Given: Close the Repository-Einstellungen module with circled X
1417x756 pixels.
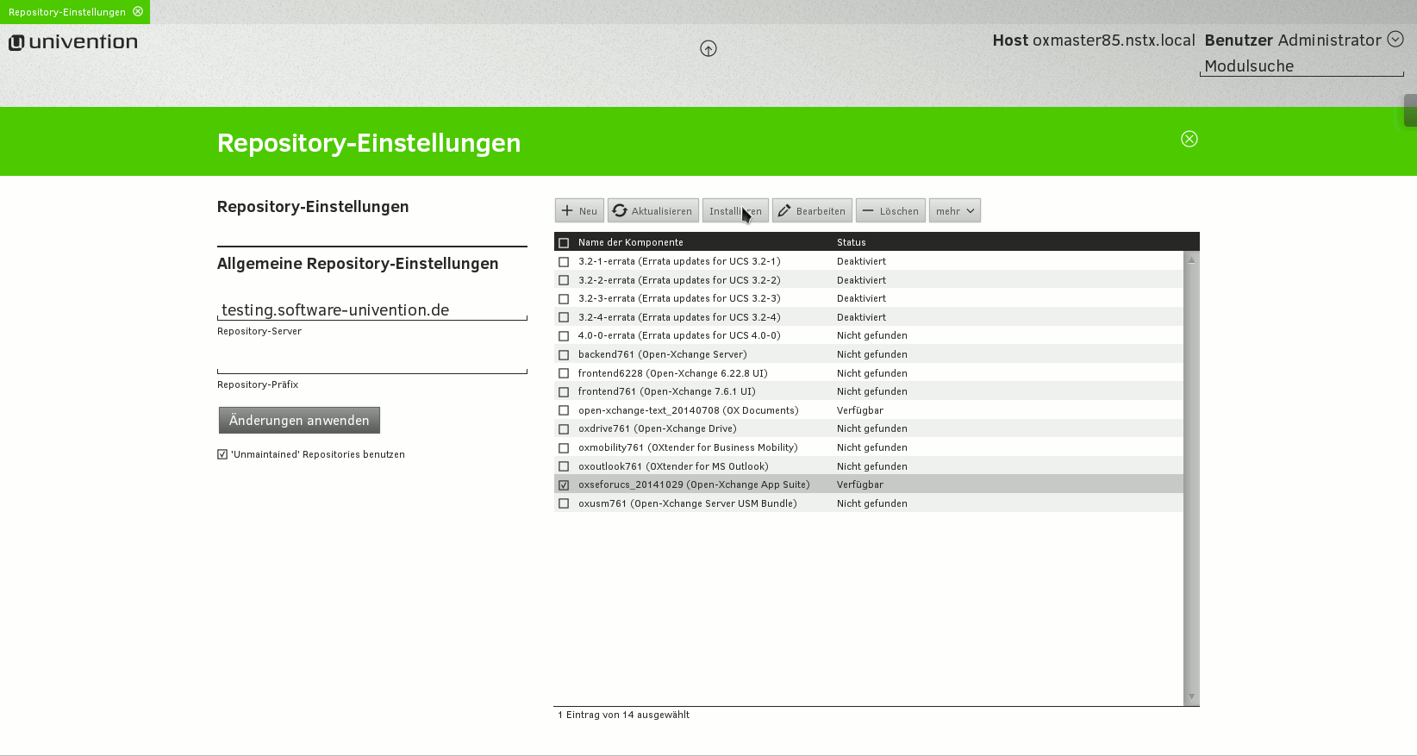Looking at the screenshot, I should [x=1189, y=140].
